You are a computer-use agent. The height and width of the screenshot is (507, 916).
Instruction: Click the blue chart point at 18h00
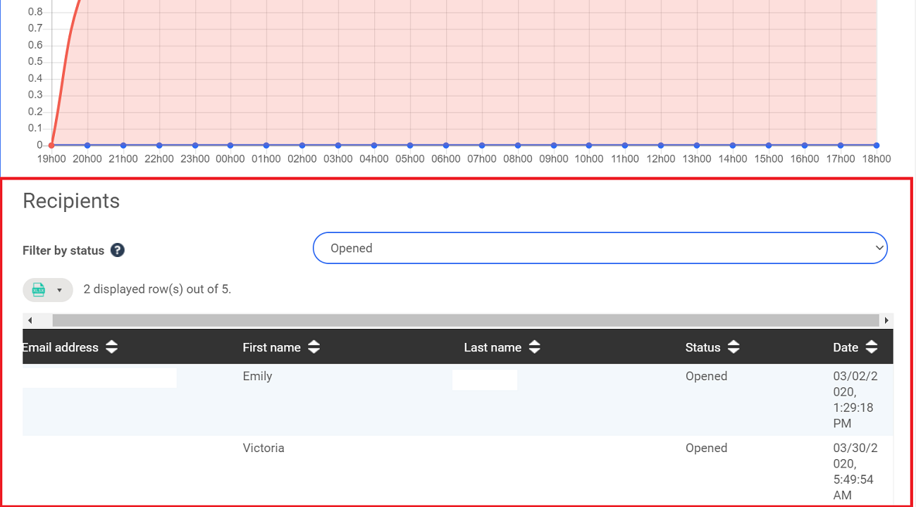[x=876, y=145]
